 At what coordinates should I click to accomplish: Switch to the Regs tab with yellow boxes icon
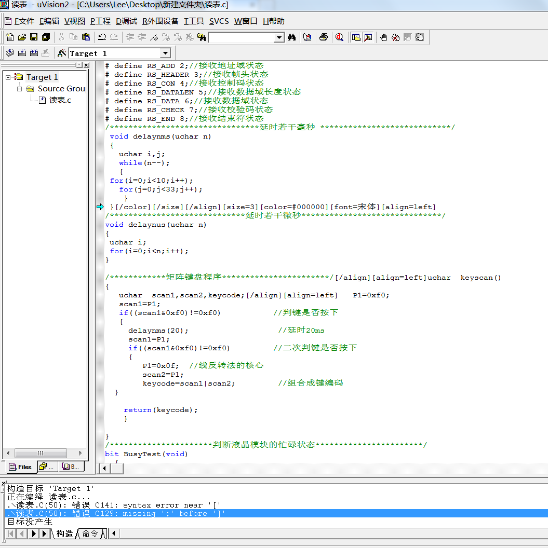pos(48,467)
